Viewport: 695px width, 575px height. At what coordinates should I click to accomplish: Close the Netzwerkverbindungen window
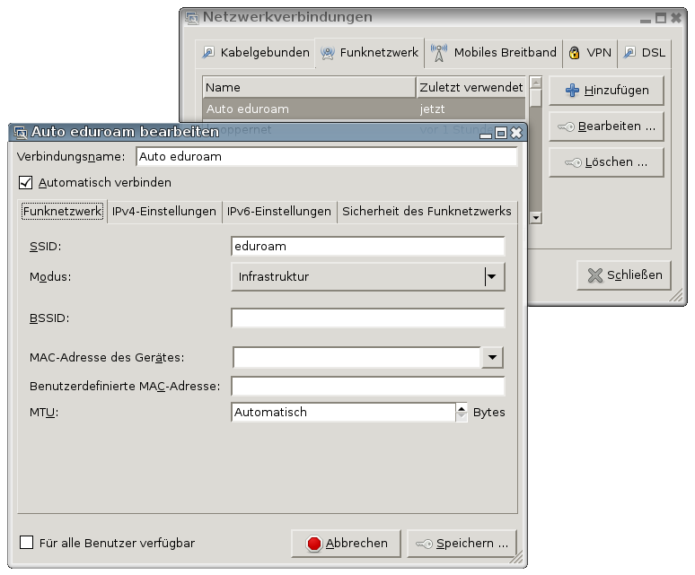click(676, 18)
